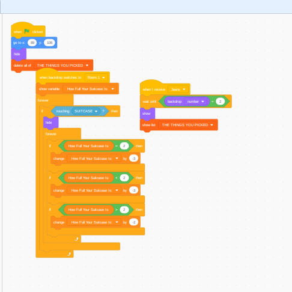292x292 pixels.
Task: Select the first purple hide block
Action: click(19, 54)
